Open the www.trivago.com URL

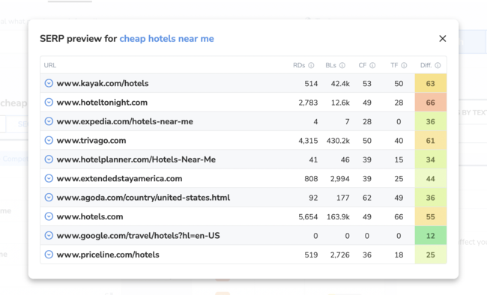tap(91, 141)
